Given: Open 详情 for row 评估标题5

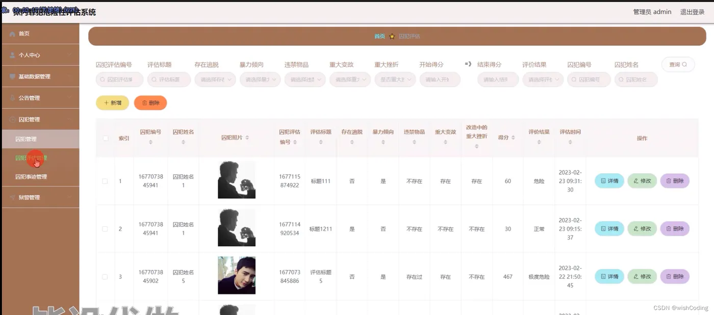Looking at the screenshot, I should pyautogui.click(x=609, y=277).
